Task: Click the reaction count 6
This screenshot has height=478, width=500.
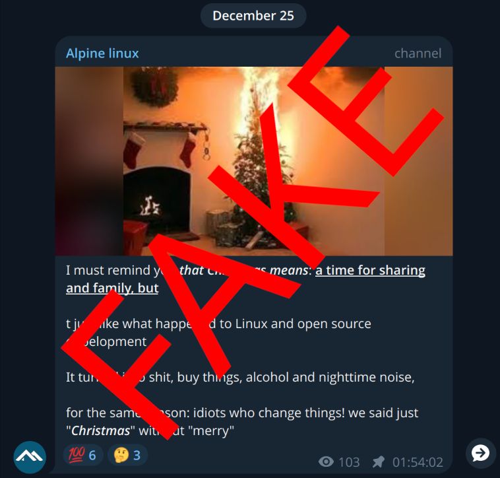Action: [92, 456]
